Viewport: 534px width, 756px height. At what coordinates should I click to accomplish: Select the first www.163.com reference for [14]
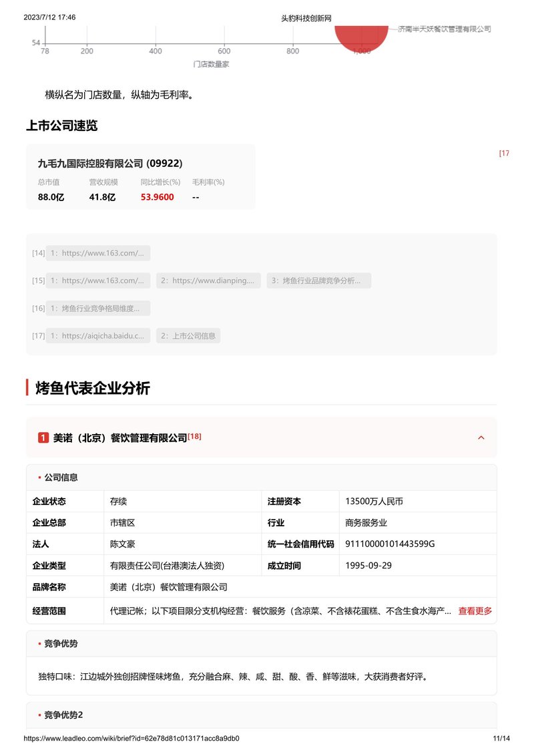(x=99, y=252)
